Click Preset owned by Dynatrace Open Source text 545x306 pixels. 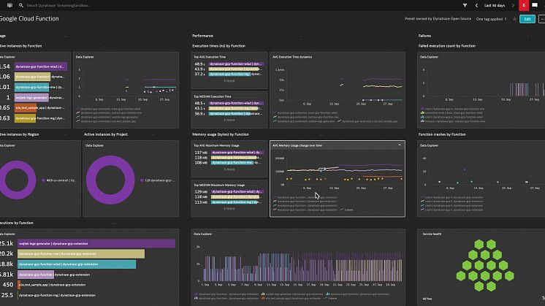438,19
